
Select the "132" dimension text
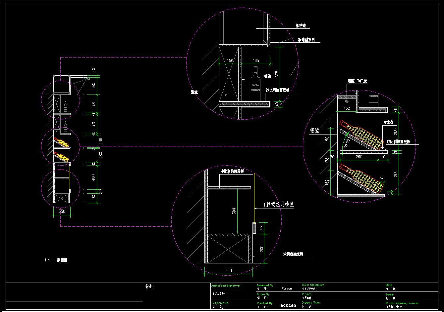click(347, 108)
